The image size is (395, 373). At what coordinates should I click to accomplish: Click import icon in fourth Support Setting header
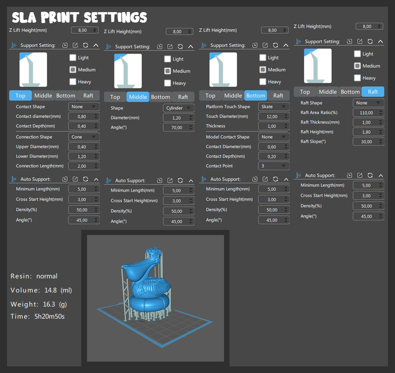click(349, 41)
